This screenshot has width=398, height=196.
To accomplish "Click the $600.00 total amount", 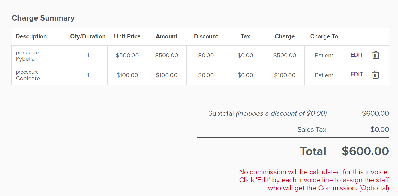I will 365,151.
